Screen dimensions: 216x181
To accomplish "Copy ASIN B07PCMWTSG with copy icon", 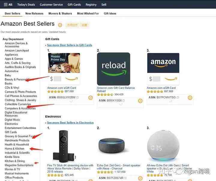I will pos(178,98).
